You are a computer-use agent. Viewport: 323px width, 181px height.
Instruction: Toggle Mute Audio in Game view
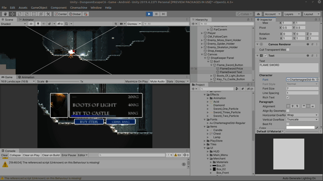coord(158,82)
